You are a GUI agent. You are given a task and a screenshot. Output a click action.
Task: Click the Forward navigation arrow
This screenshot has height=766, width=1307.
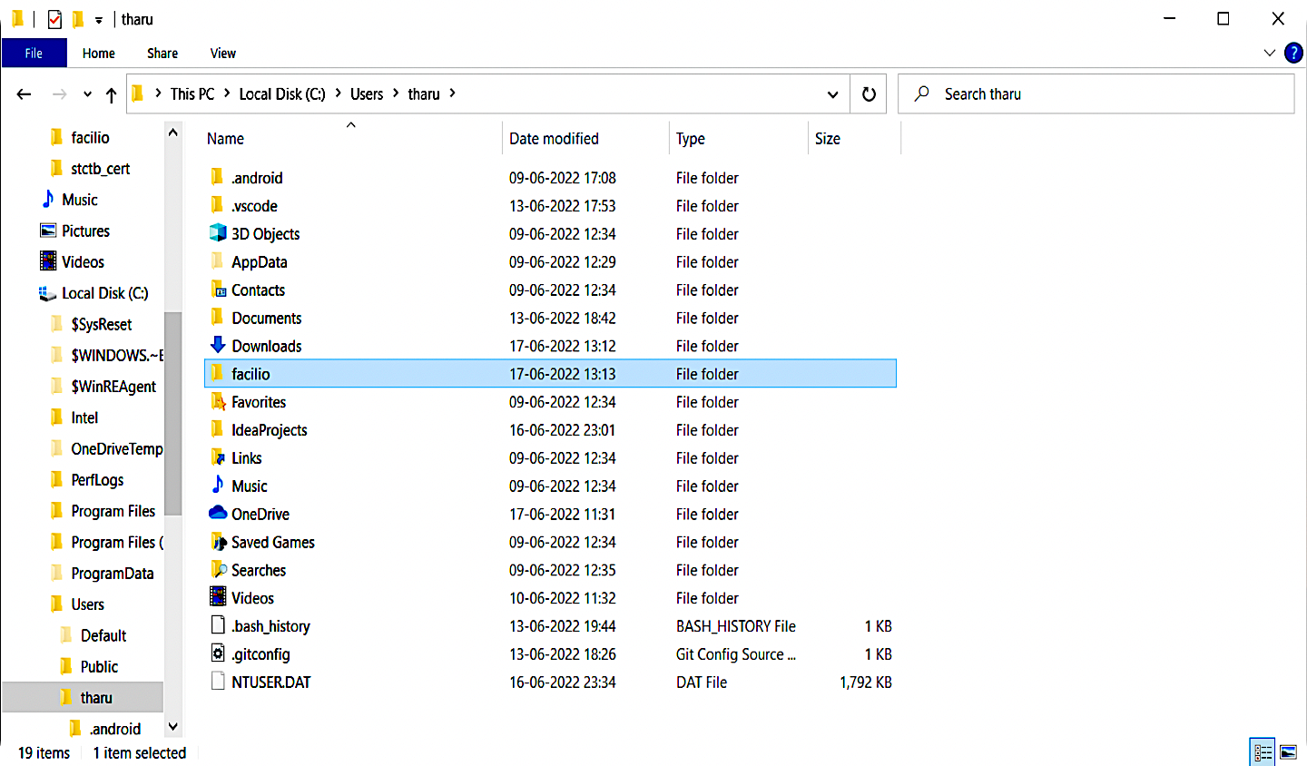point(58,93)
